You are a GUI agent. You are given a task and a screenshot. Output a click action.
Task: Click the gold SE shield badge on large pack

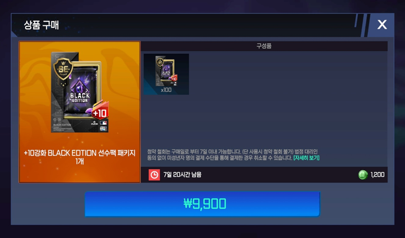tap(63, 68)
